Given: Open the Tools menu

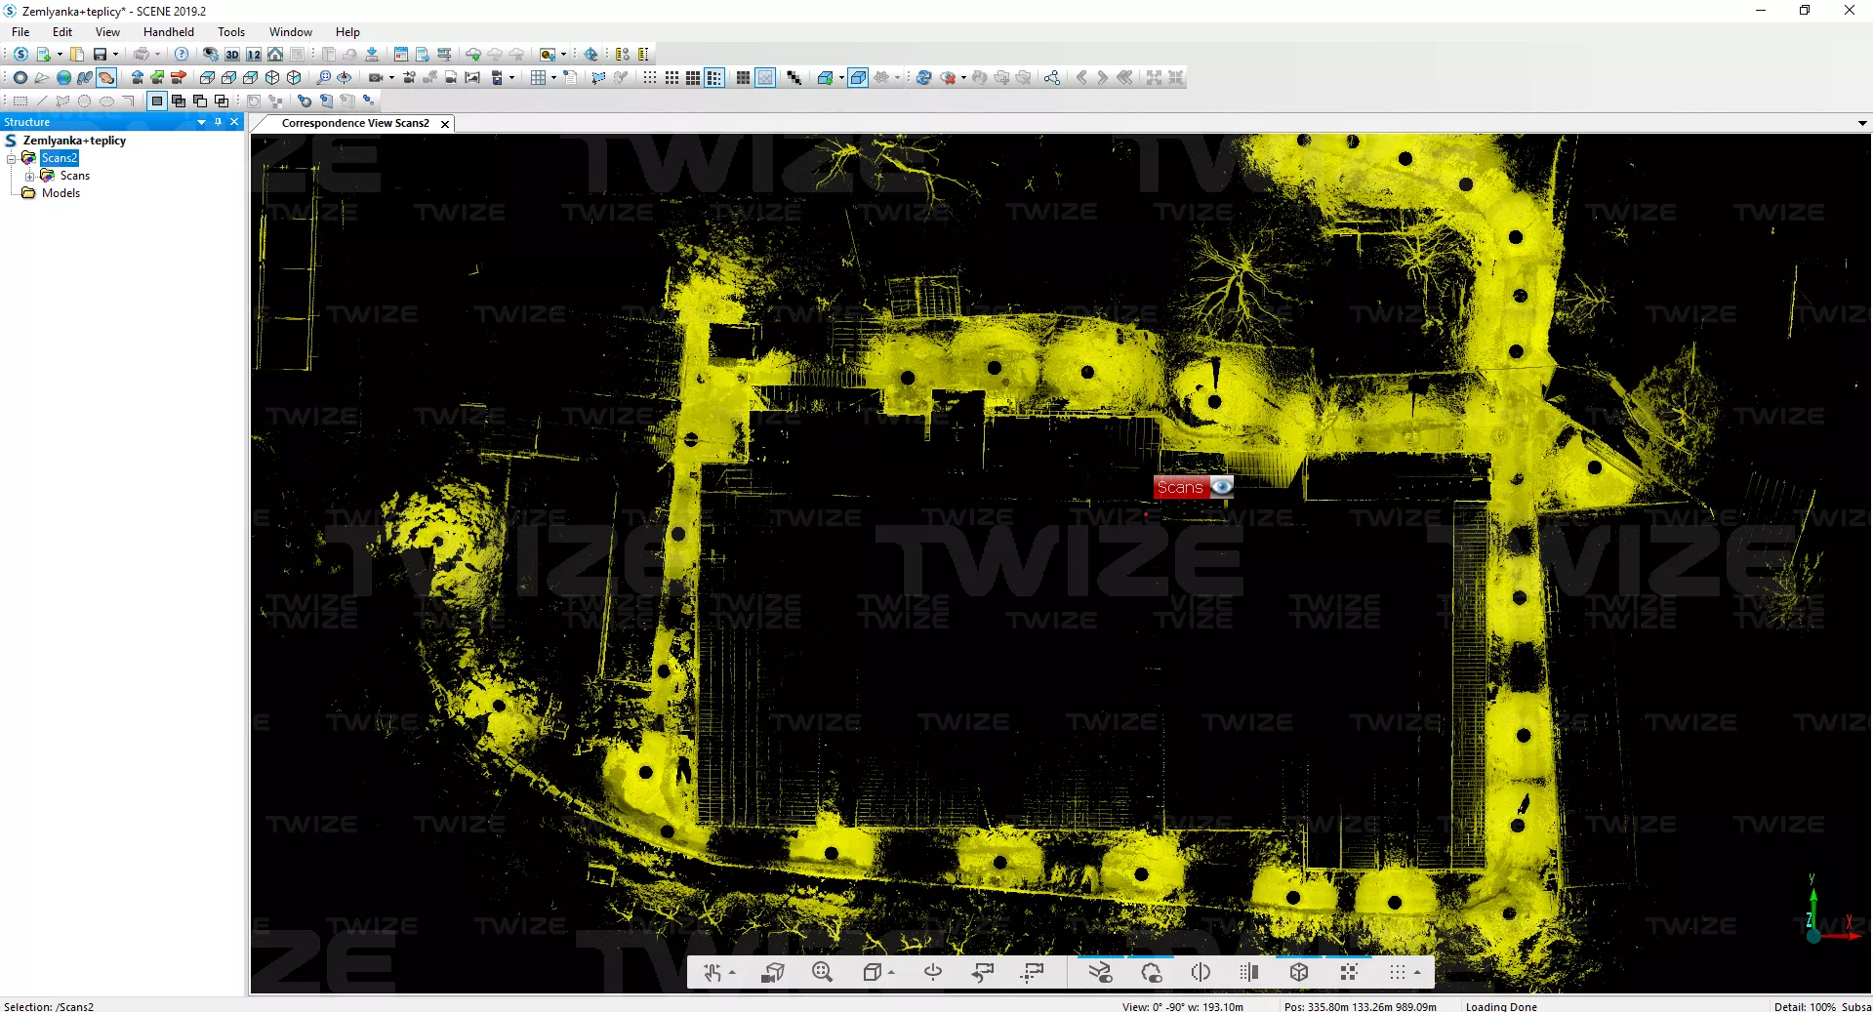Looking at the screenshot, I should coord(231,32).
